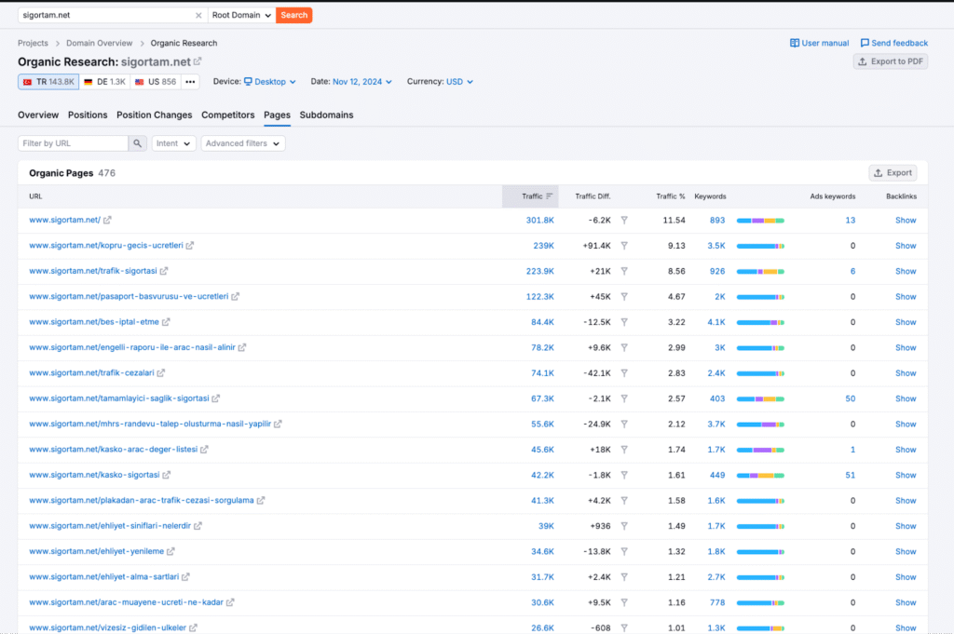The height and width of the screenshot is (634, 954).
Task: Click the keyword intent color bar for sigortam.net/
Action: [760, 221]
